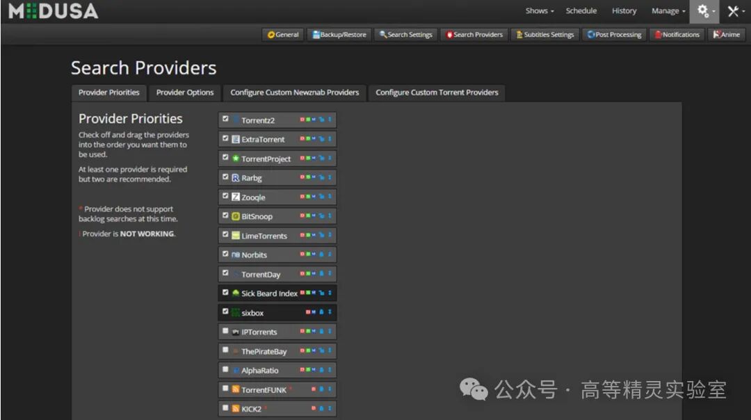Click the LimeTorrents provider name

click(x=264, y=236)
